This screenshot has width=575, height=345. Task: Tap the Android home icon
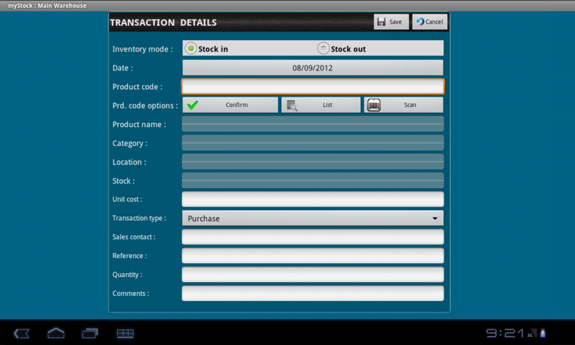pyautogui.click(x=56, y=333)
